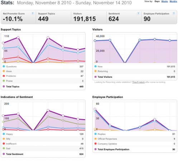Click the peak purple point in the Support Topics chart

click(x=18, y=38)
